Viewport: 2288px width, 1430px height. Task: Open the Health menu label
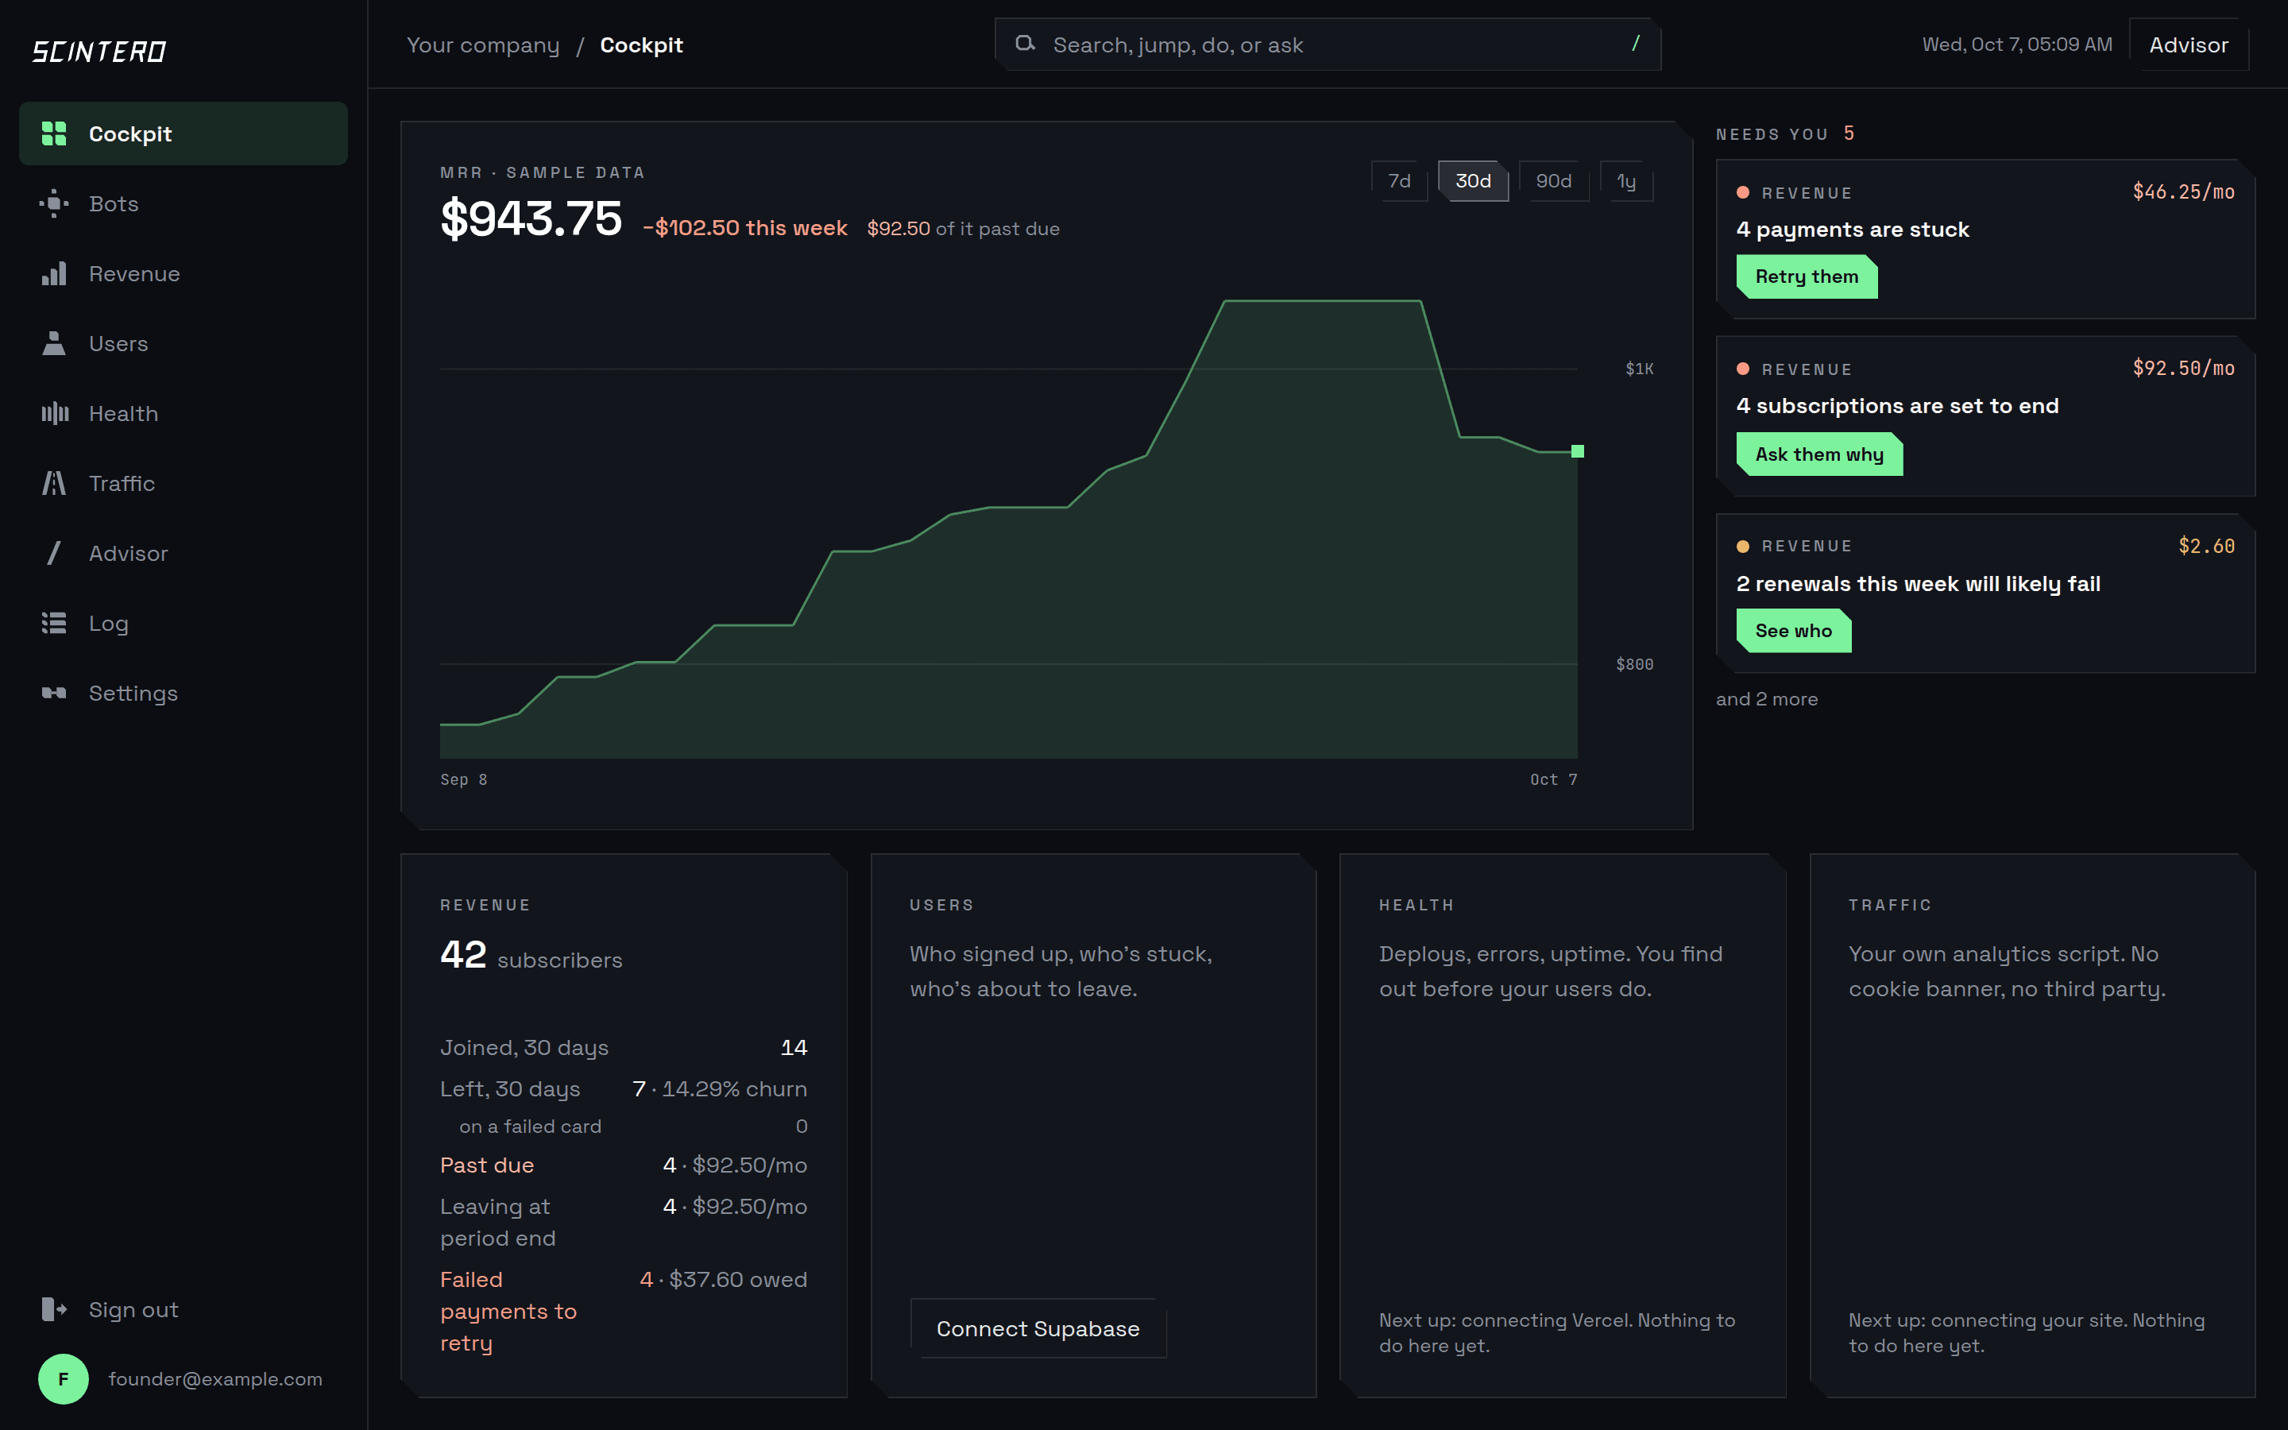tap(123, 413)
